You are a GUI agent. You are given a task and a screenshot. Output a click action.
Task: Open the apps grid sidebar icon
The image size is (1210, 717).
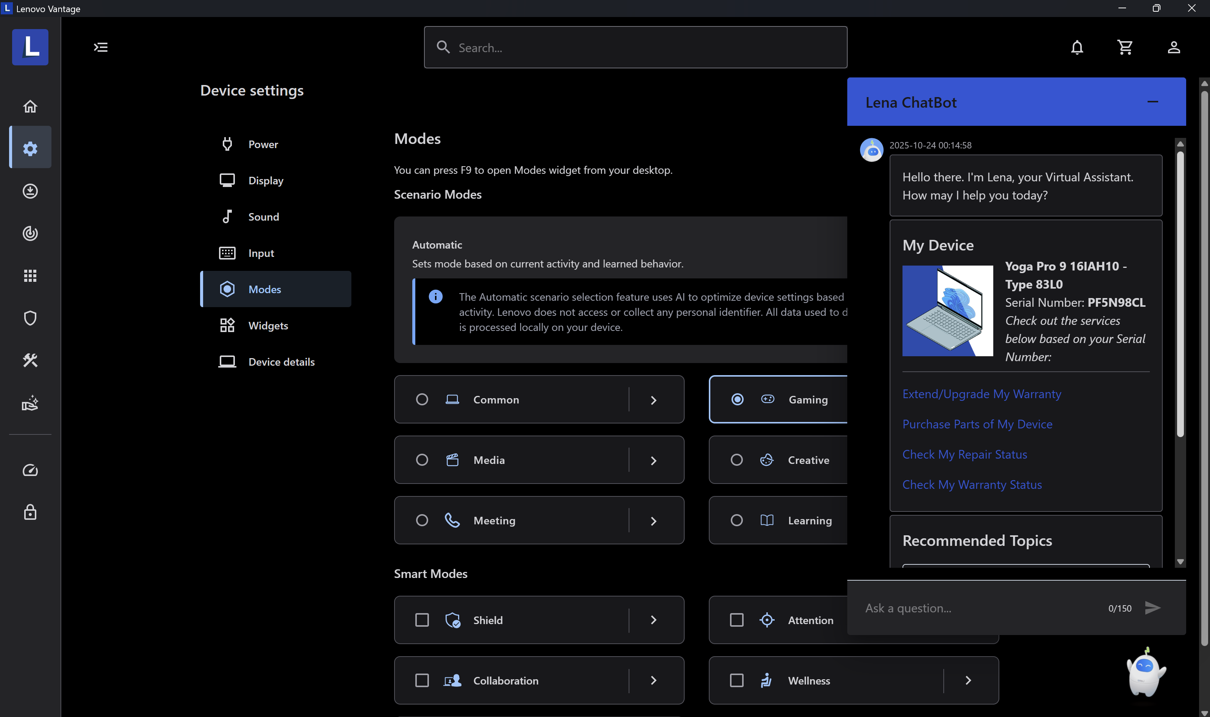30,276
